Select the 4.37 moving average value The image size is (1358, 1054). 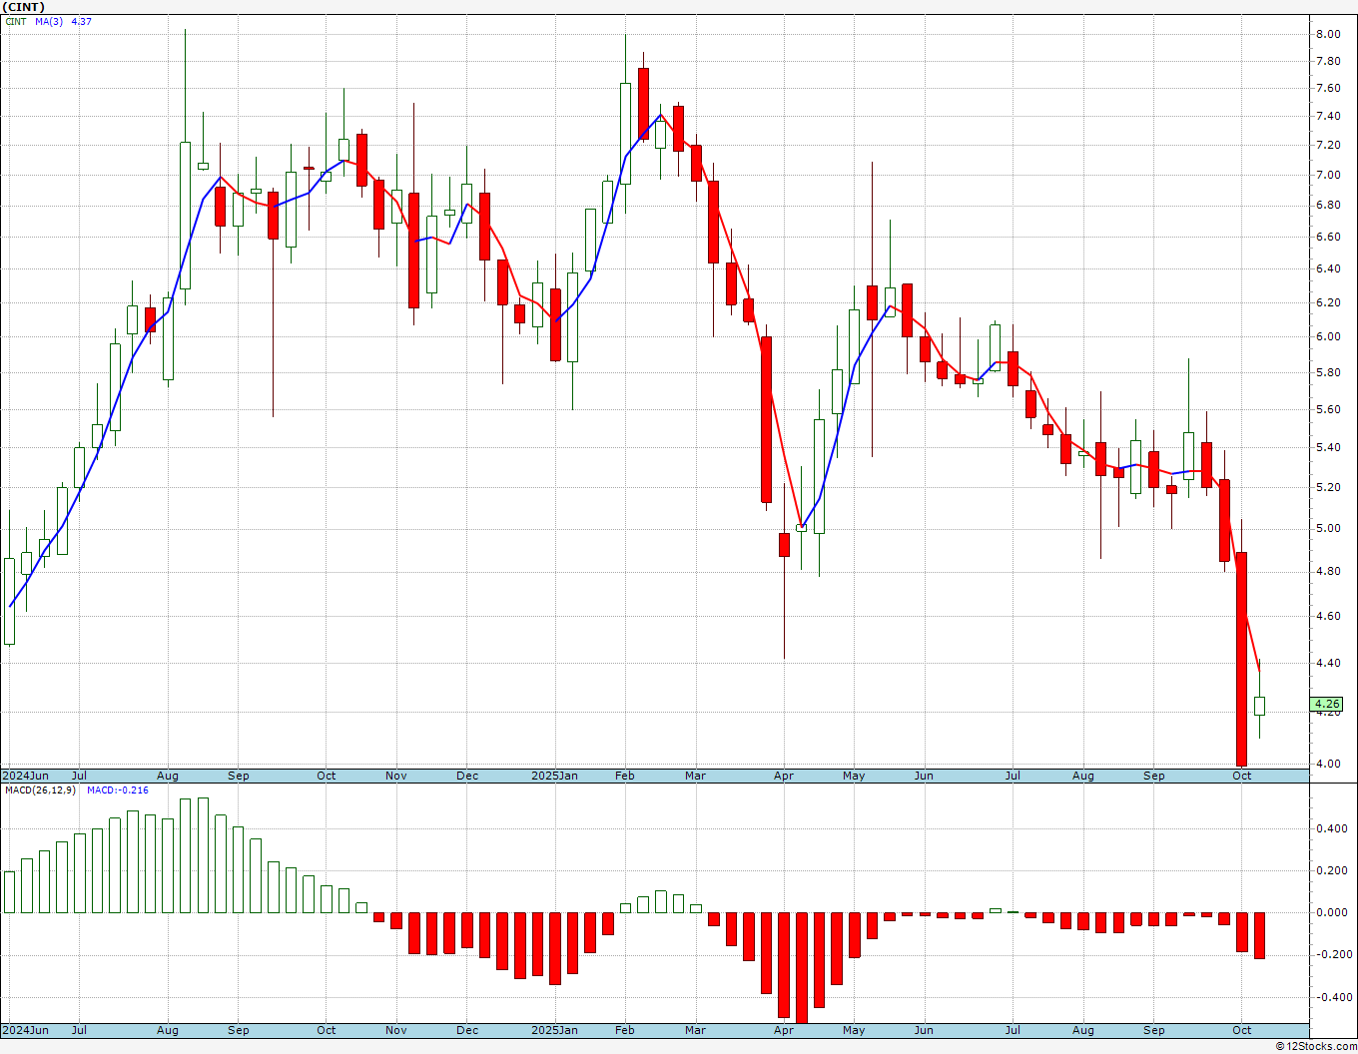pyautogui.click(x=82, y=21)
